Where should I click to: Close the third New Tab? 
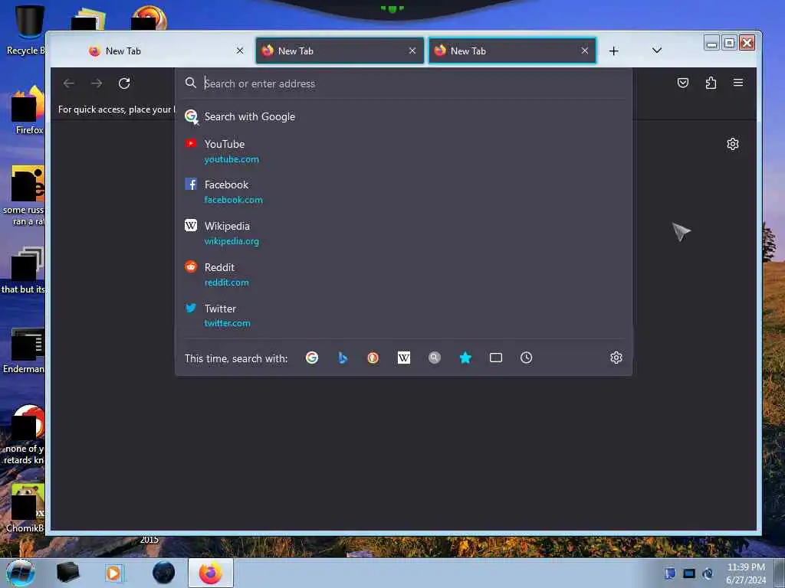pos(585,51)
